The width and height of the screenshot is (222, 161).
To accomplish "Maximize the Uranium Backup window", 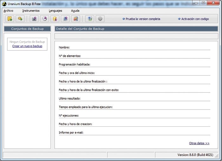I will pyautogui.click(x=203, y=3).
